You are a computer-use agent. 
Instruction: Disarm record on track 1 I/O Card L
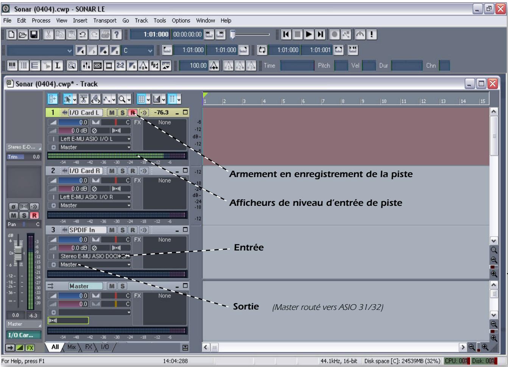pyautogui.click(x=132, y=112)
